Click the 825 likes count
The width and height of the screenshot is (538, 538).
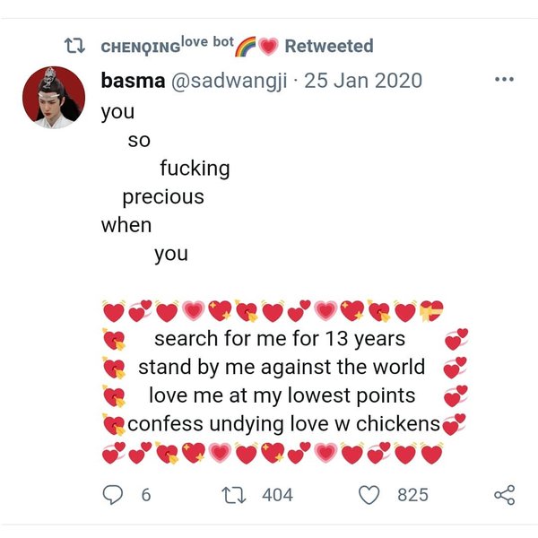pyautogui.click(x=412, y=494)
